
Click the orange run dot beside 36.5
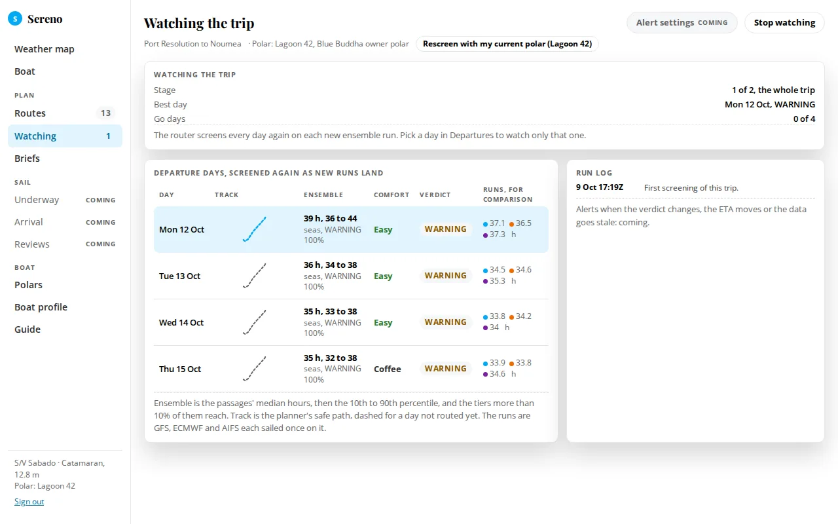click(511, 224)
